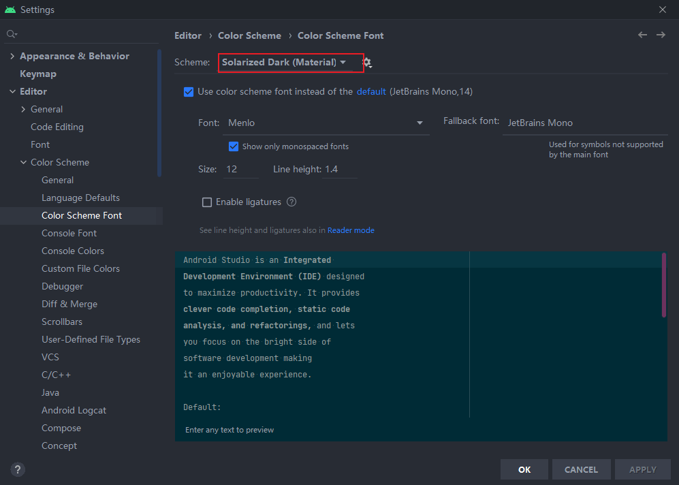Viewport: 679px width, 485px height.
Task: Collapse the Editor tree section
Action: click(x=12, y=91)
